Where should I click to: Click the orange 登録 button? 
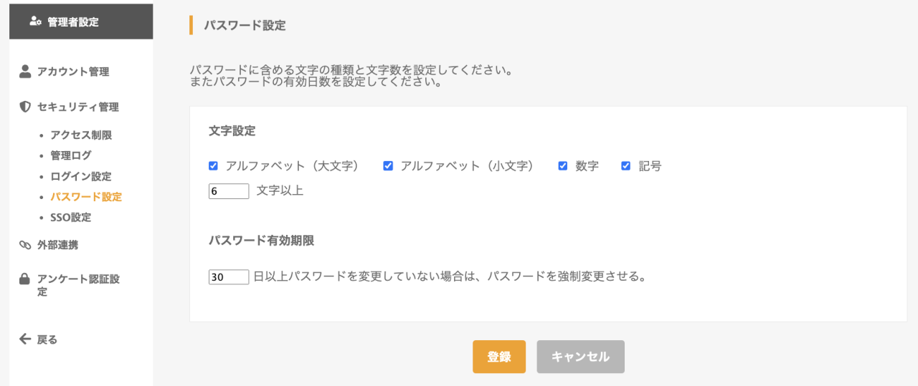pos(499,357)
